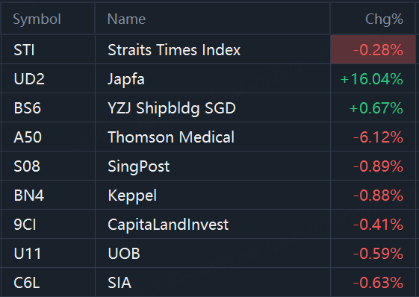Click the highlighted -0.28% change cell
This screenshot has height=297, width=419.
pyautogui.click(x=373, y=49)
